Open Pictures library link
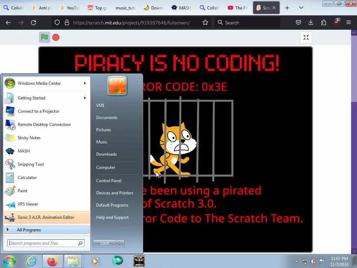357x268 pixels. pos(103,130)
